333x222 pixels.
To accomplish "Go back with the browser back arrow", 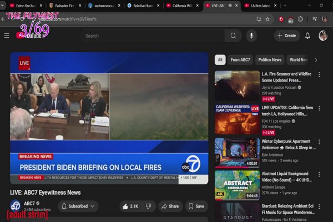I will click(3, 19).
